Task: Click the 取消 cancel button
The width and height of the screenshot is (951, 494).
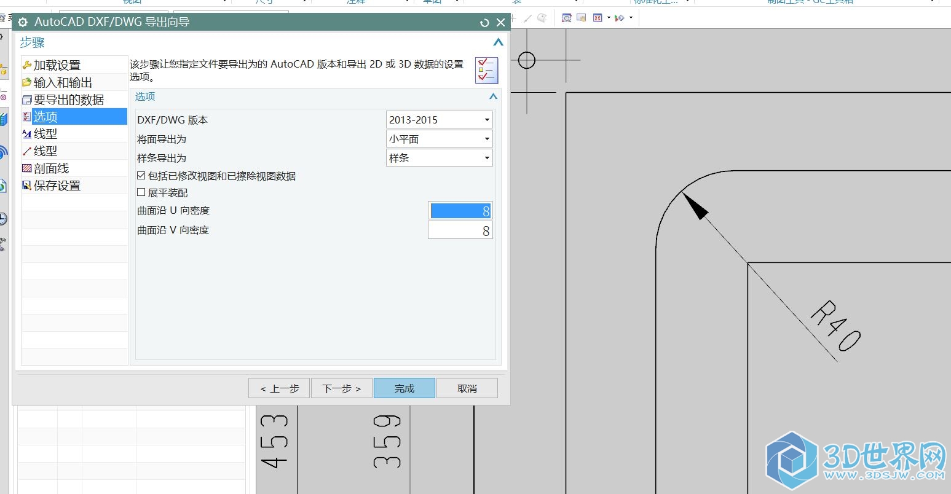Action: pos(467,388)
